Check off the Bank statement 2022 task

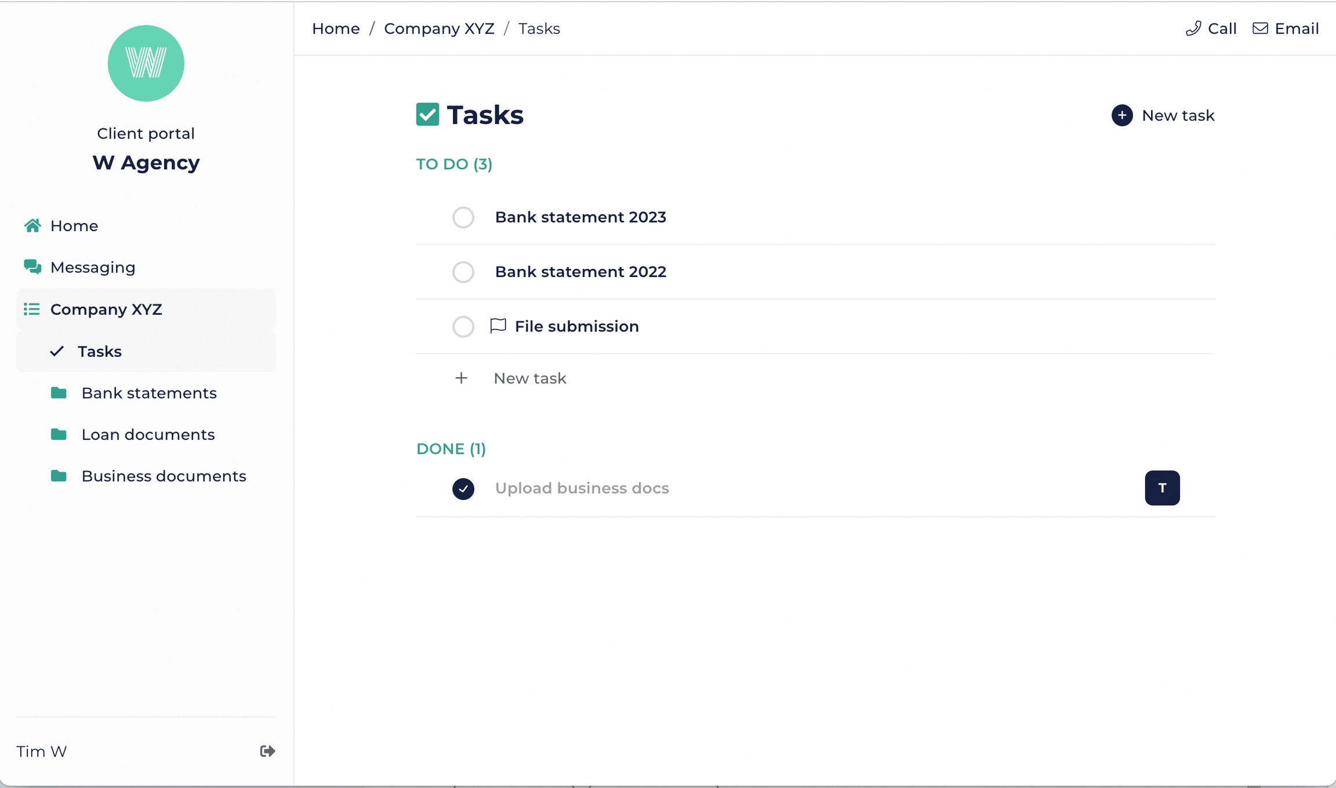[463, 272]
